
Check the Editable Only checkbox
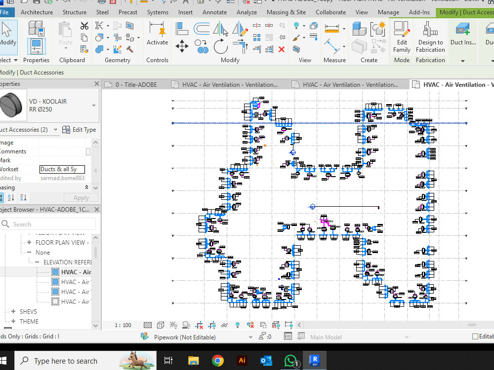[x=475, y=336]
